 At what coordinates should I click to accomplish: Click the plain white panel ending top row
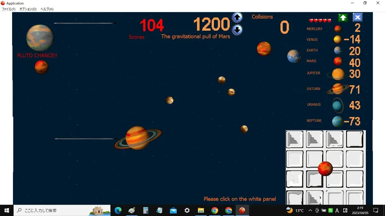(x=355, y=139)
